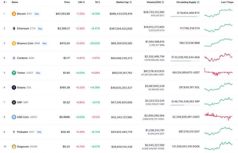The image size is (238, 153).
Task: Show info icon beside Cardano supply
Action: [173, 57]
